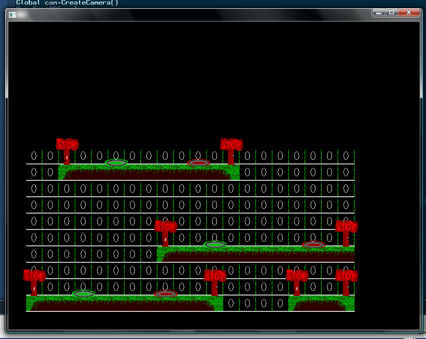Click the green oval pad on middle platform
The width and height of the screenshot is (426, 339).
click(x=215, y=245)
